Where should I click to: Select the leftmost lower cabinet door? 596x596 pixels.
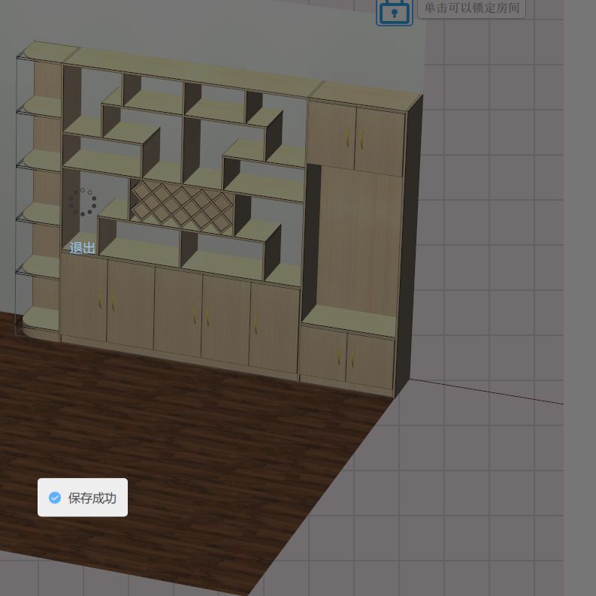[x=83, y=298]
